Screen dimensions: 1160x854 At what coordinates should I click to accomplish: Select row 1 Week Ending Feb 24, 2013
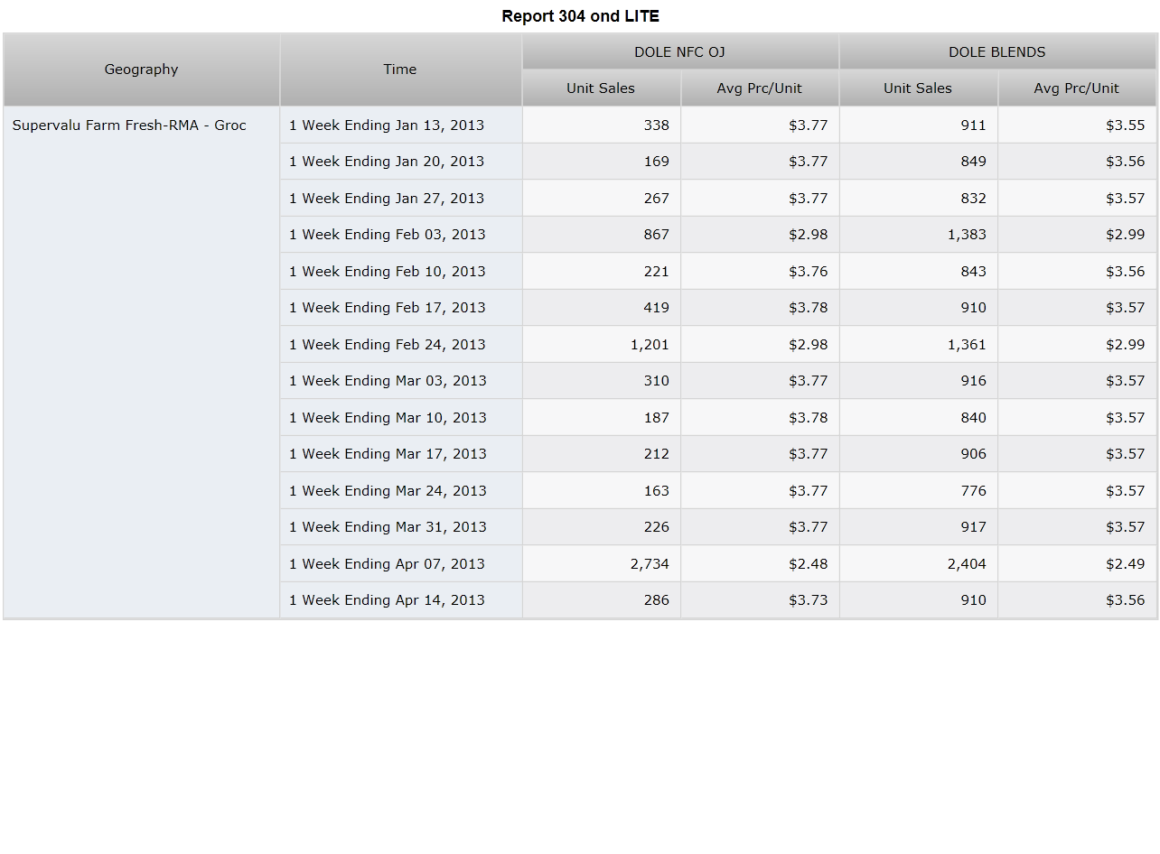pyautogui.click(x=401, y=345)
